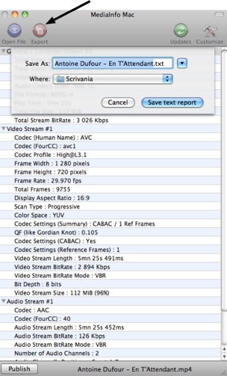This screenshot has height=376, width=227.
Task: Collapse the Audio Stream #1 section
Action: coord(4,301)
